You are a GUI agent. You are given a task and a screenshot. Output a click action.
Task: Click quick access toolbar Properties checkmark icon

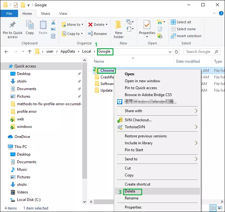pyautogui.click(x=16, y=5)
